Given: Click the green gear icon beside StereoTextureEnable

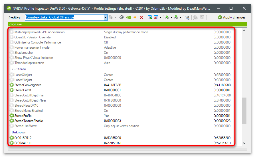Looking at the screenshot, I should [x=12, y=121].
